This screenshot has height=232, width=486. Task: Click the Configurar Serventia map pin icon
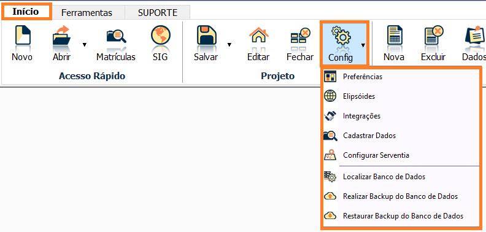(330, 155)
